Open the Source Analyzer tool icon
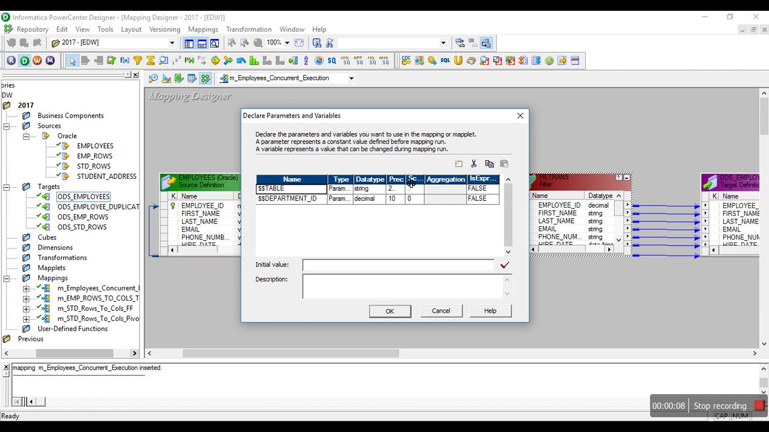 pyautogui.click(x=153, y=78)
